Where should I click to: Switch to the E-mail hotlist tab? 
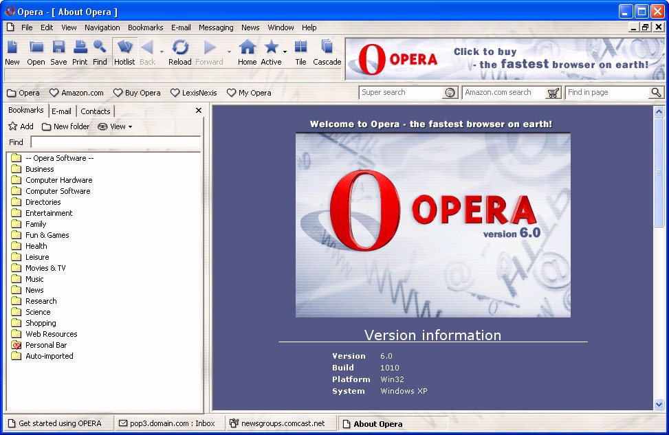point(61,111)
